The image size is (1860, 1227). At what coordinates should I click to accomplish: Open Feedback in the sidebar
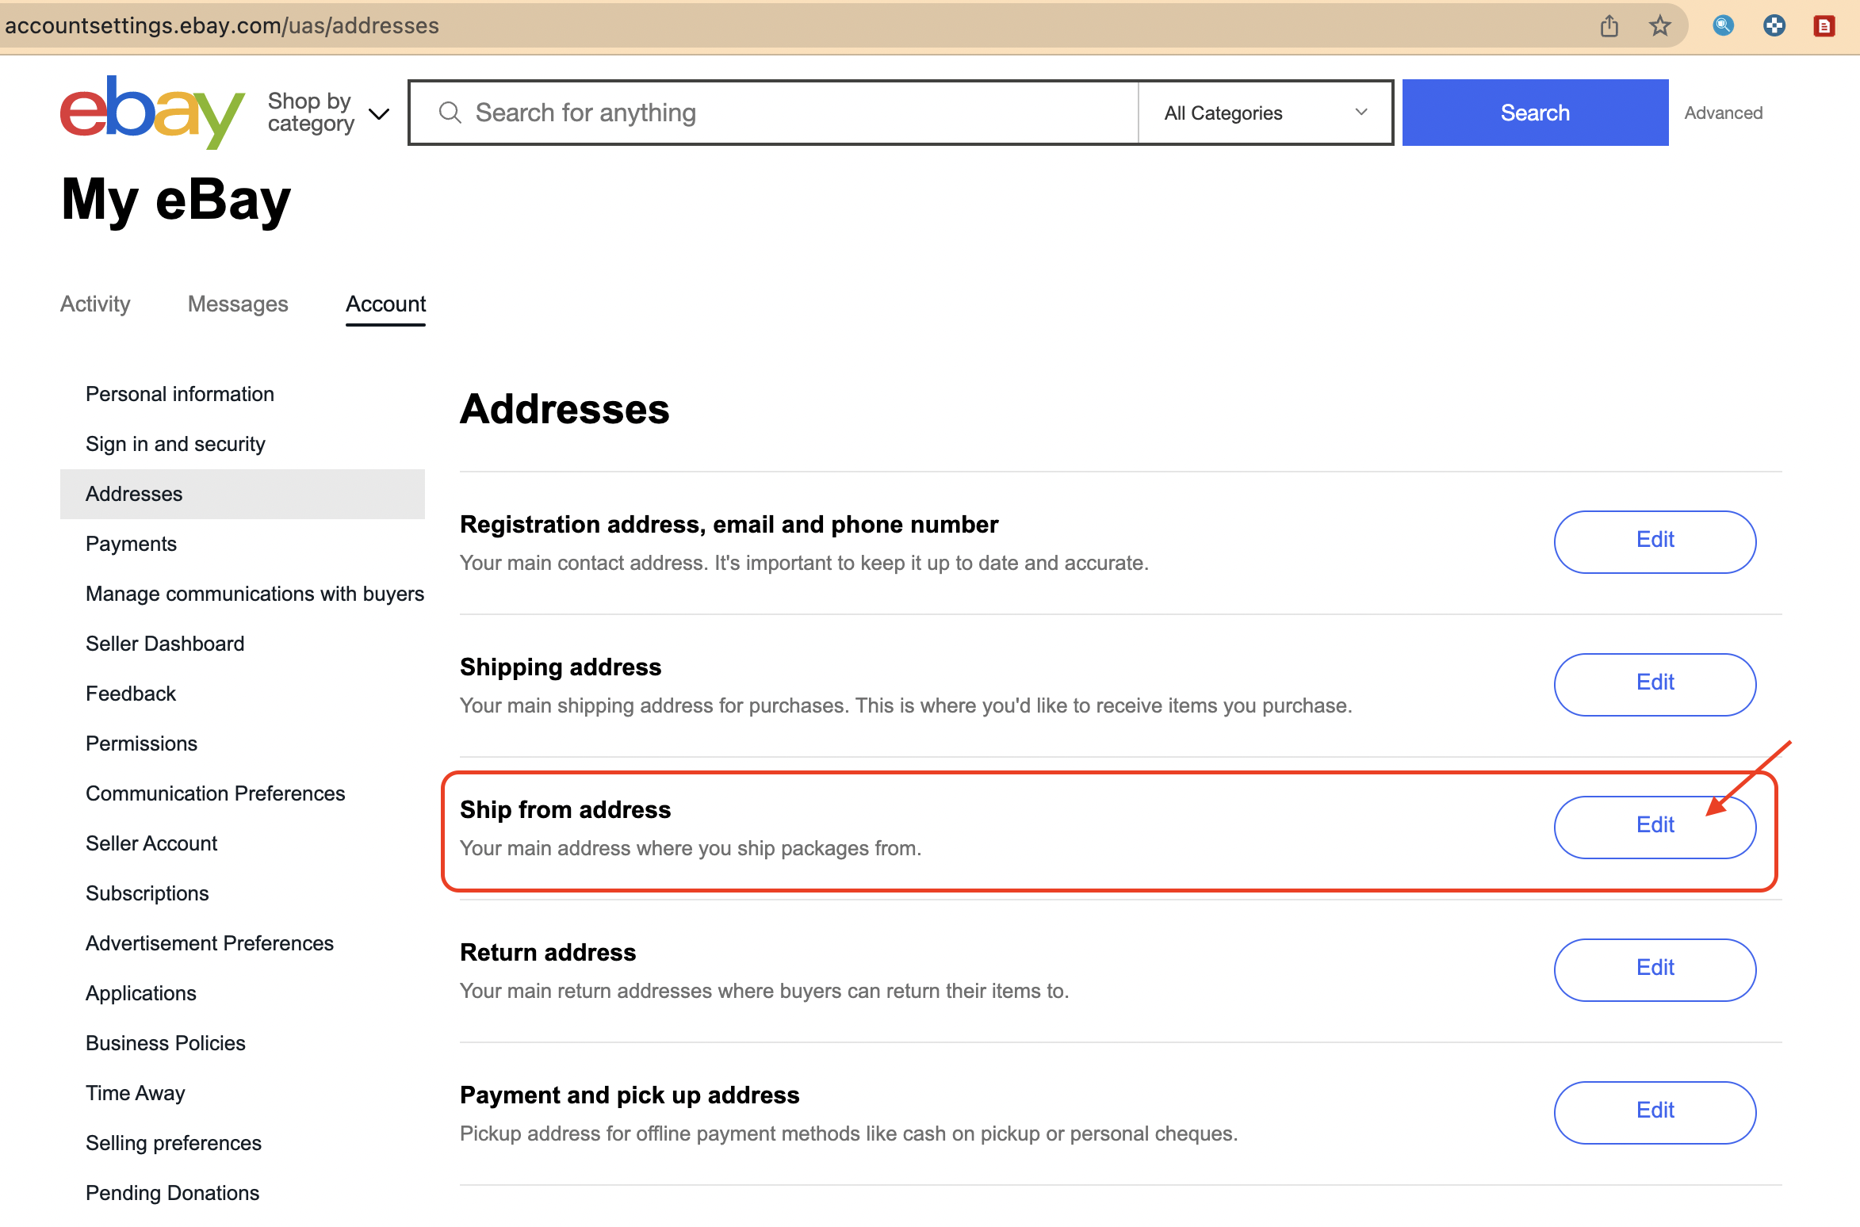pos(131,694)
